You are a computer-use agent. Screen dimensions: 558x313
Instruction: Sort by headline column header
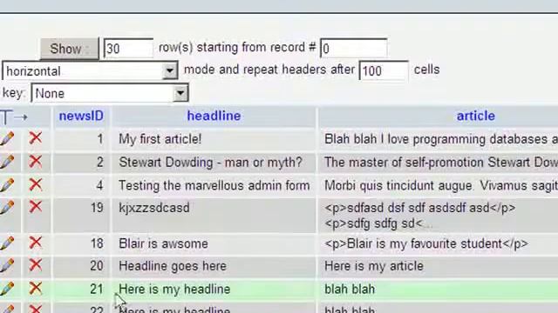[x=214, y=116]
